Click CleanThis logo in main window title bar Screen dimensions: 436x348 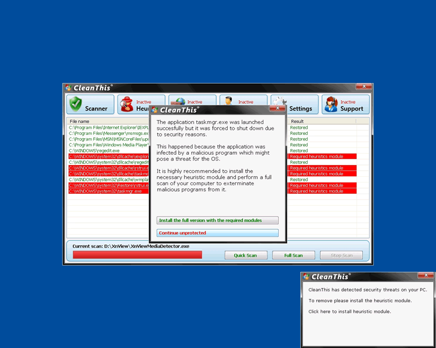[x=68, y=88]
